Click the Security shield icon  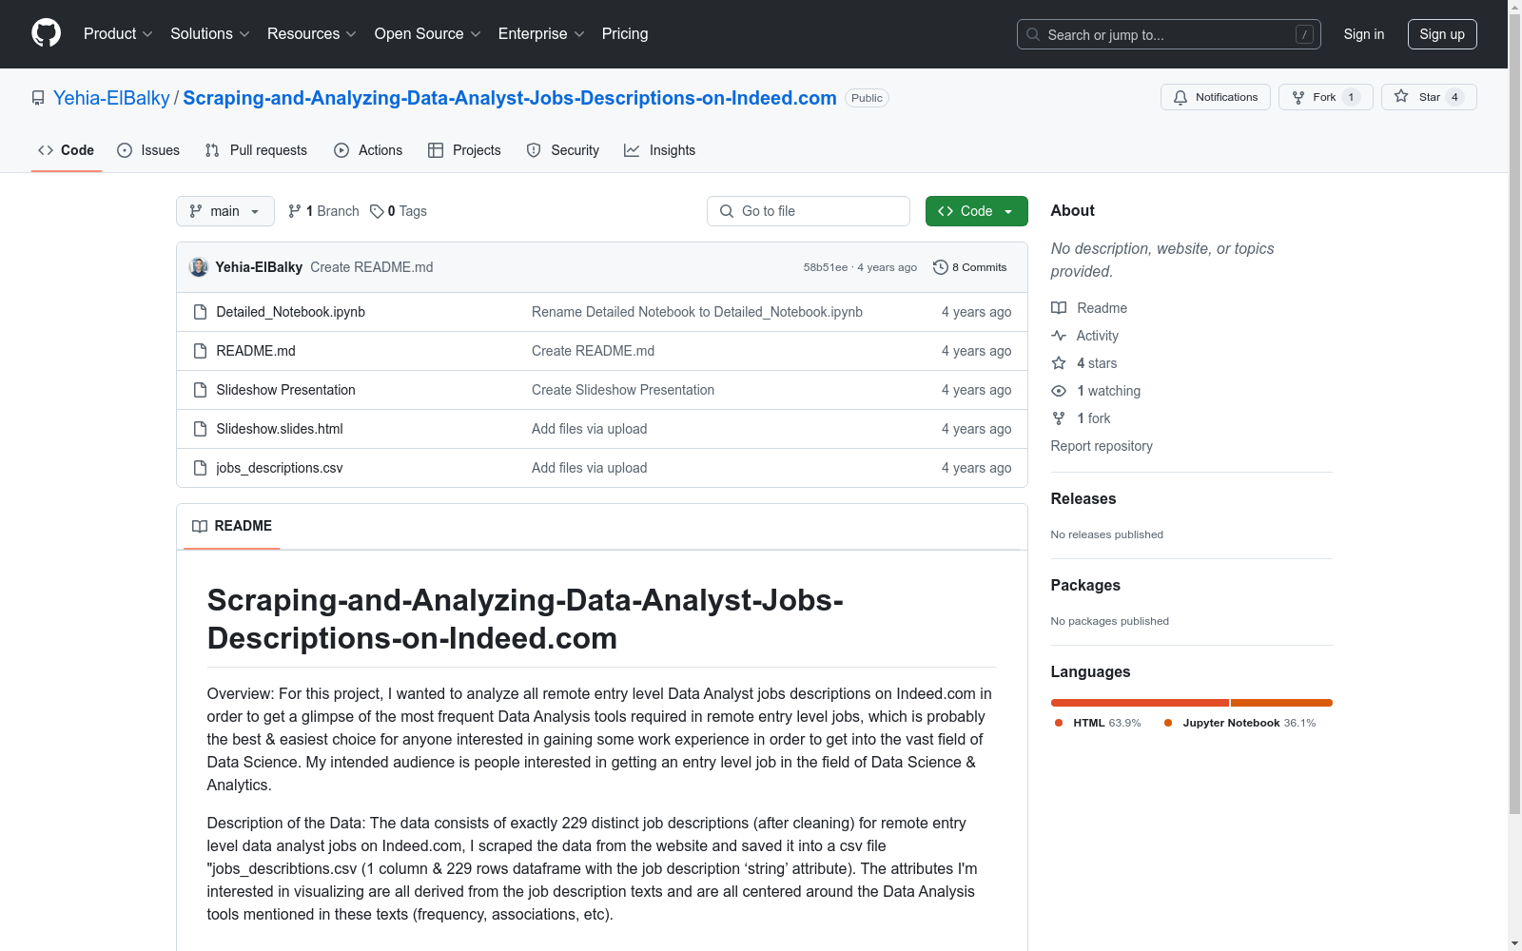534,150
